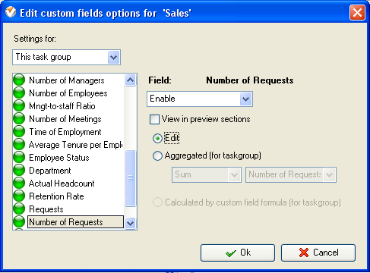
Task: Click green status icon for Retention Rate
Action: coord(19,196)
